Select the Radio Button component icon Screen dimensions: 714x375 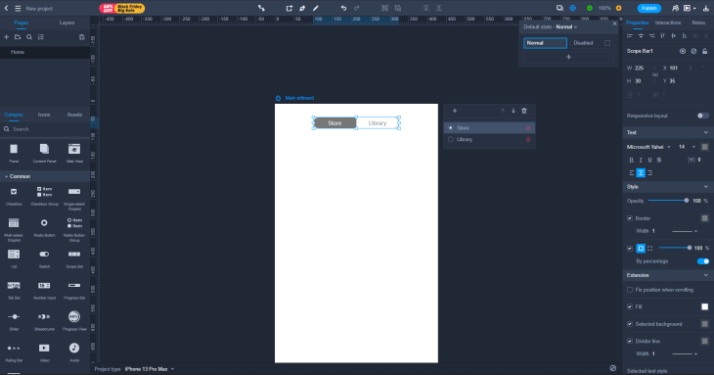pos(44,223)
